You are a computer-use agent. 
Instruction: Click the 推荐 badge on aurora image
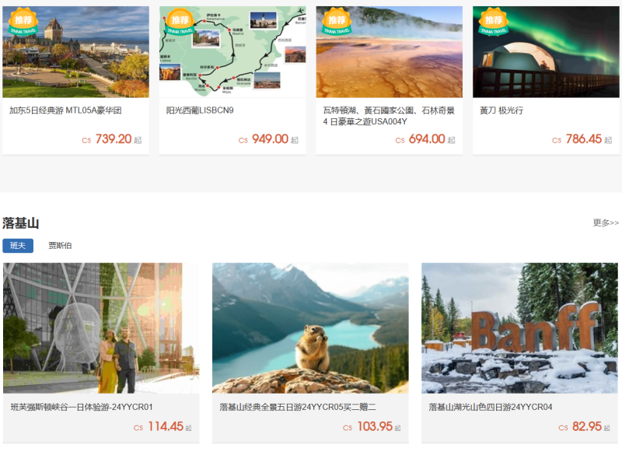tap(494, 22)
